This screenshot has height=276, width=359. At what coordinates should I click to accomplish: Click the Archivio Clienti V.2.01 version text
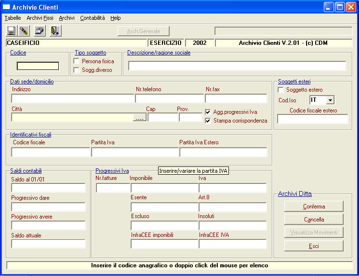tap(283, 43)
